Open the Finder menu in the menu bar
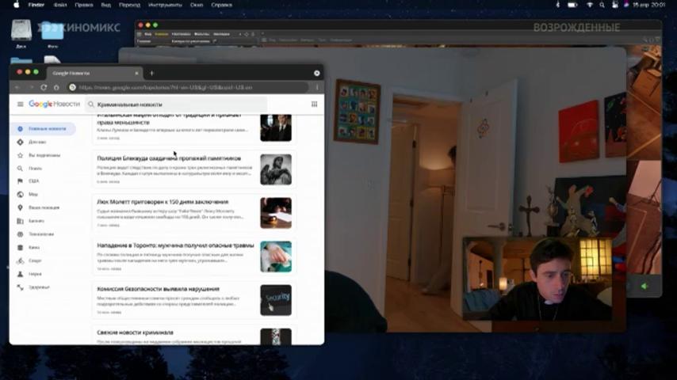Viewport: 677px width, 380px height. pyautogui.click(x=36, y=5)
